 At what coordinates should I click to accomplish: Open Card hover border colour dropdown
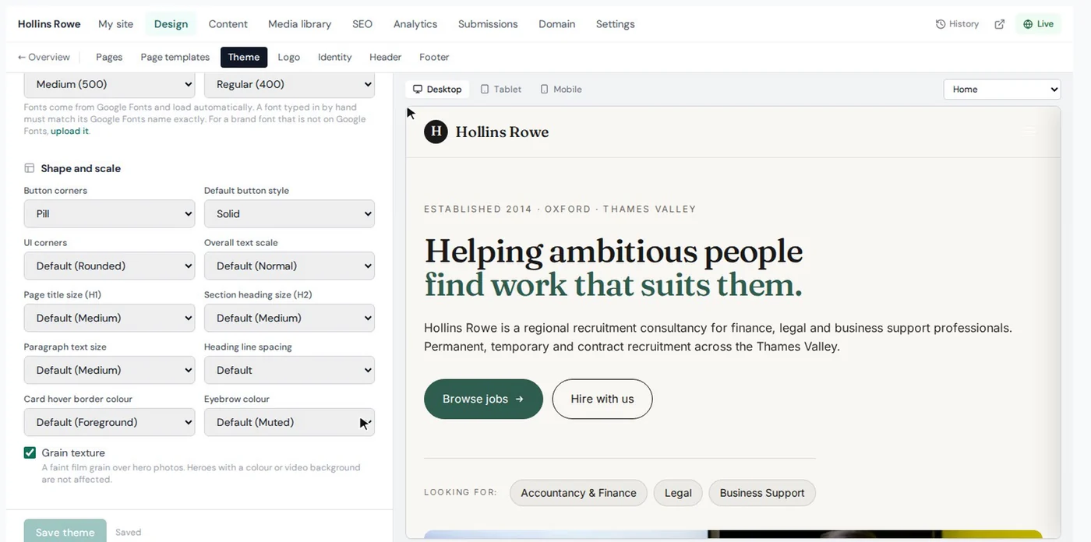coord(109,422)
